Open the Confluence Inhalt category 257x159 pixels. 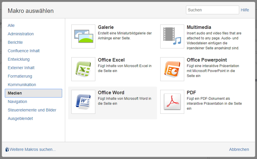24,51
